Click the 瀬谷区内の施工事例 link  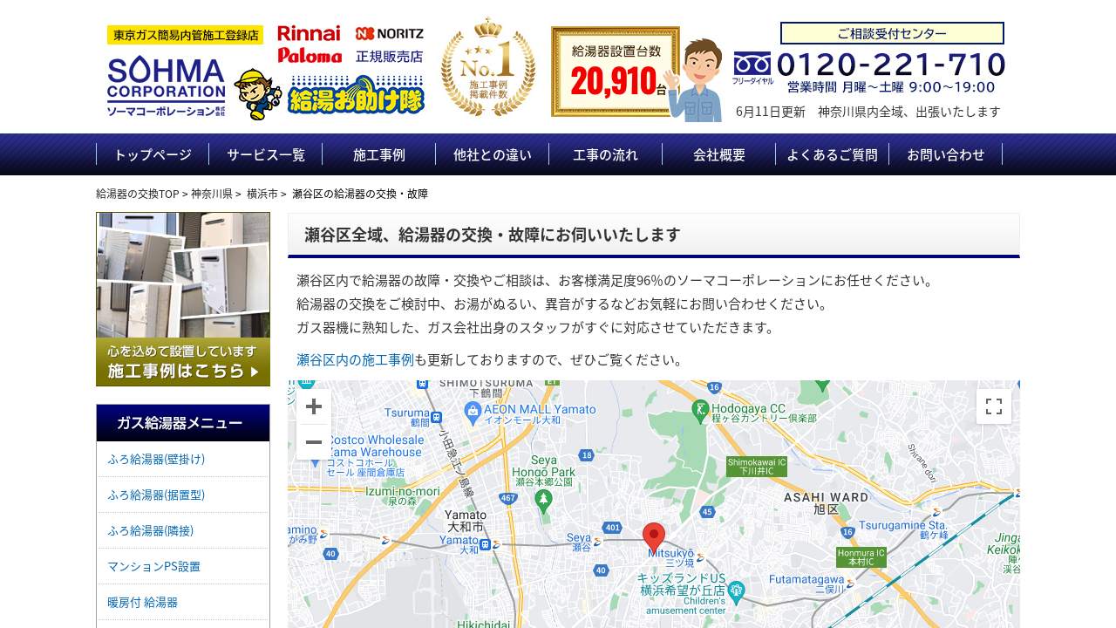pyautogui.click(x=355, y=360)
